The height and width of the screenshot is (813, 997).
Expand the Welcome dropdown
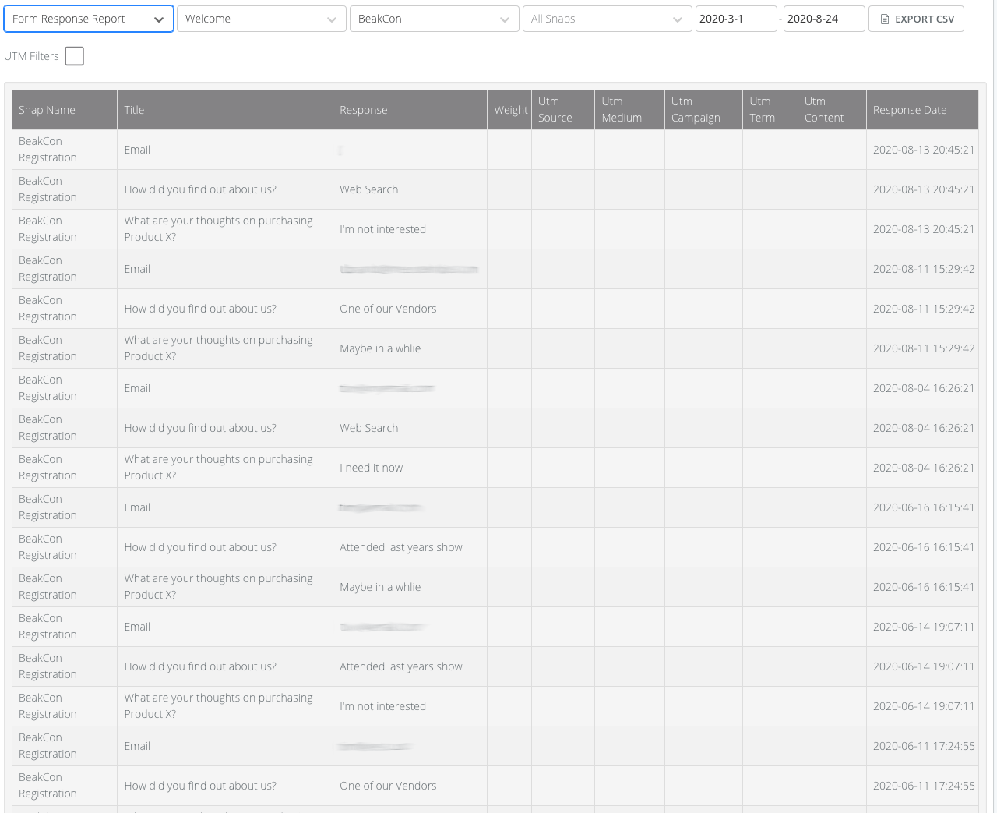[261, 19]
